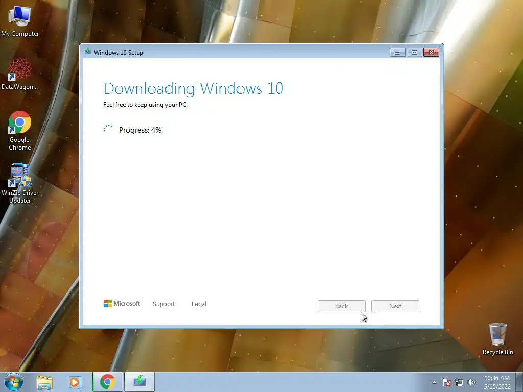Open the My Computer desktop icon
Screen dimensions: 523x392
click(20, 20)
